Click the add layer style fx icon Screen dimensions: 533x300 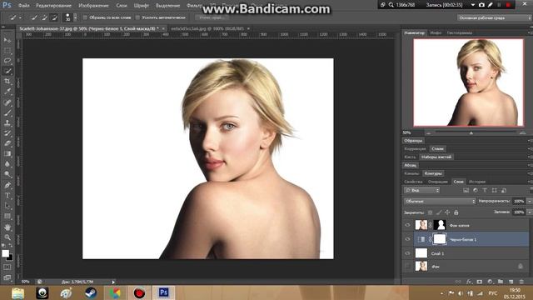469,282
